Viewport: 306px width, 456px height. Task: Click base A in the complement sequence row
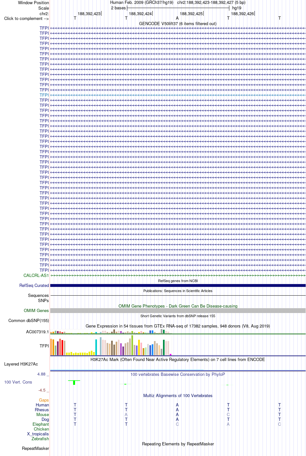(177, 18)
